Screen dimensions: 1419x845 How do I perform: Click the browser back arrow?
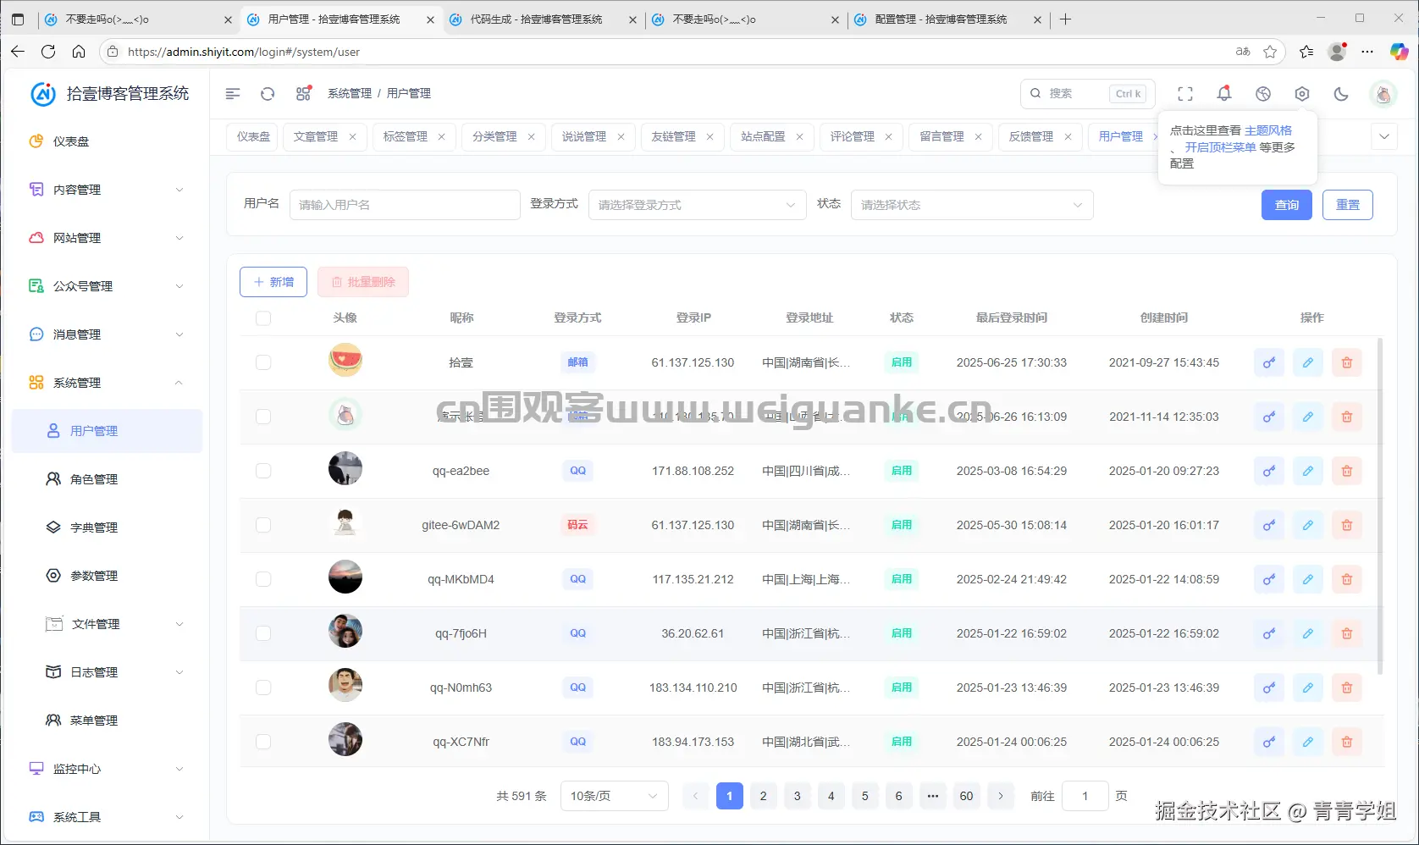tap(18, 52)
